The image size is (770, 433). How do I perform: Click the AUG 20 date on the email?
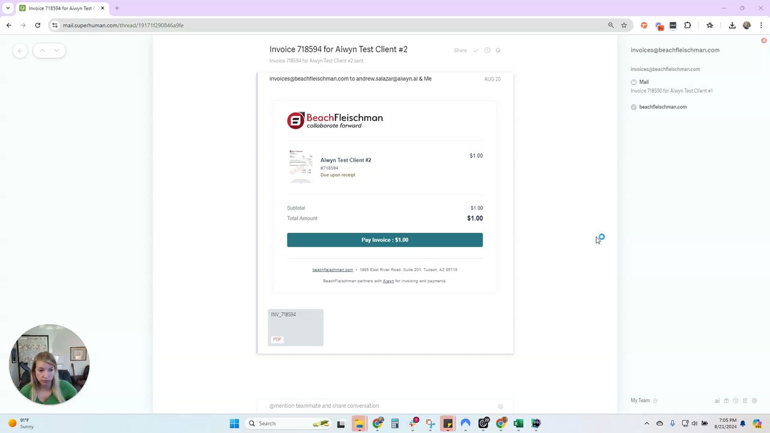coord(492,79)
